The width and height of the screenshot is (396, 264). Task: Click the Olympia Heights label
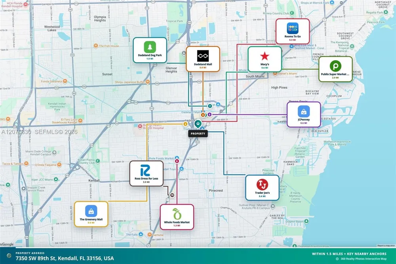tap(100, 19)
